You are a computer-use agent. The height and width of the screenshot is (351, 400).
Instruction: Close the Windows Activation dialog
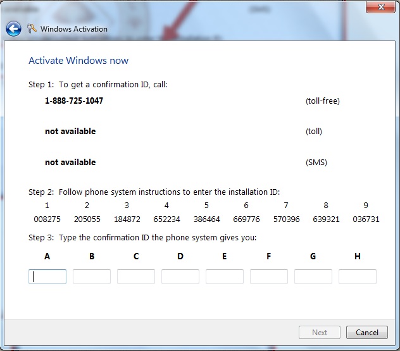tap(381, 7)
